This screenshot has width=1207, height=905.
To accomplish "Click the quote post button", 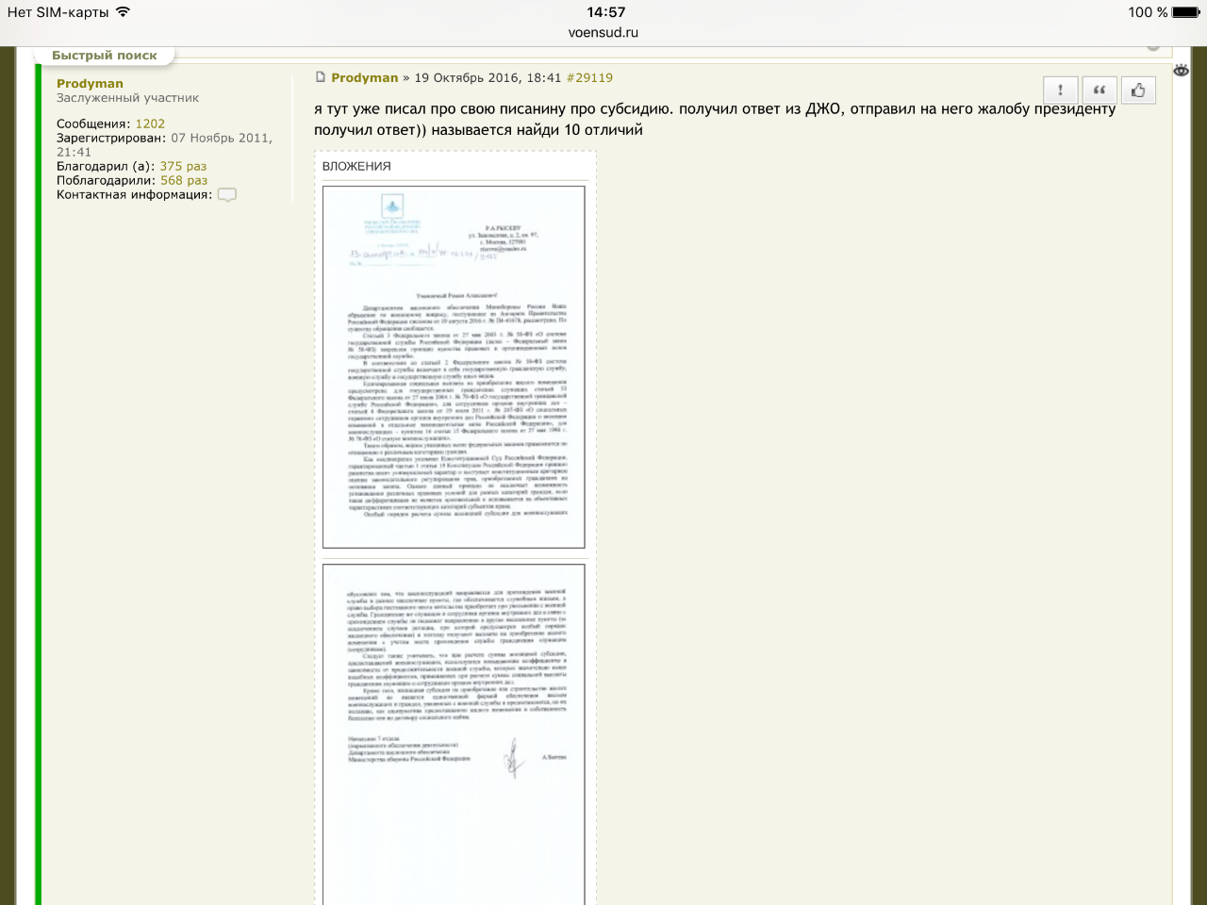I will 1100,90.
